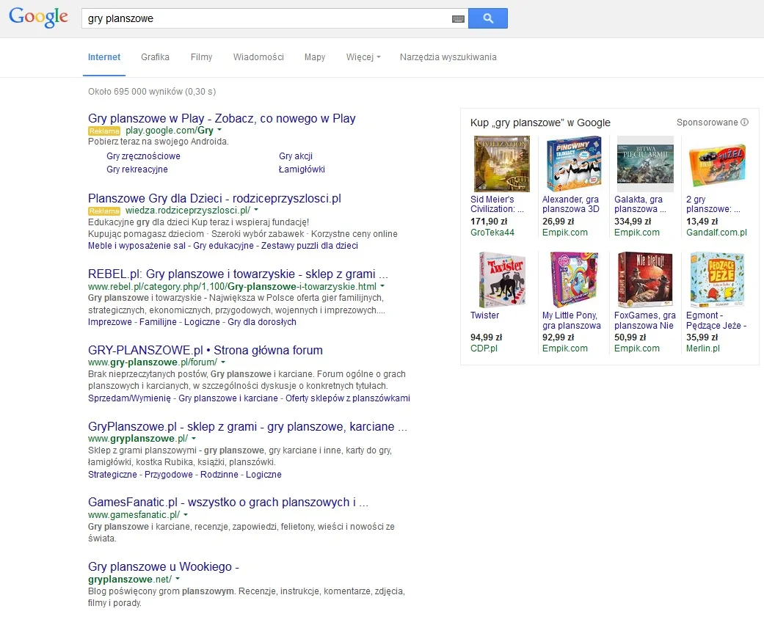This screenshot has height=617, width=764.
Task: Click the Merlin.pl seller name
Action: coord(702,348)
